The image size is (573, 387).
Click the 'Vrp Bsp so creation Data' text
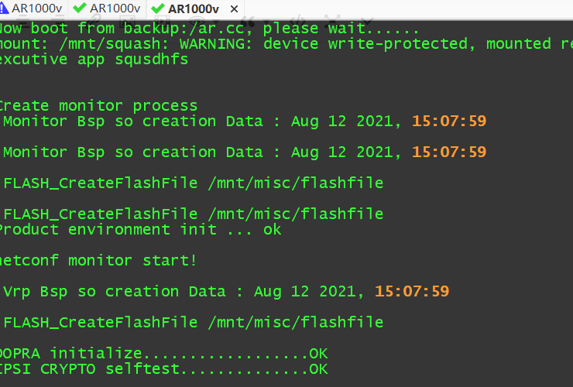click(124, 292)
